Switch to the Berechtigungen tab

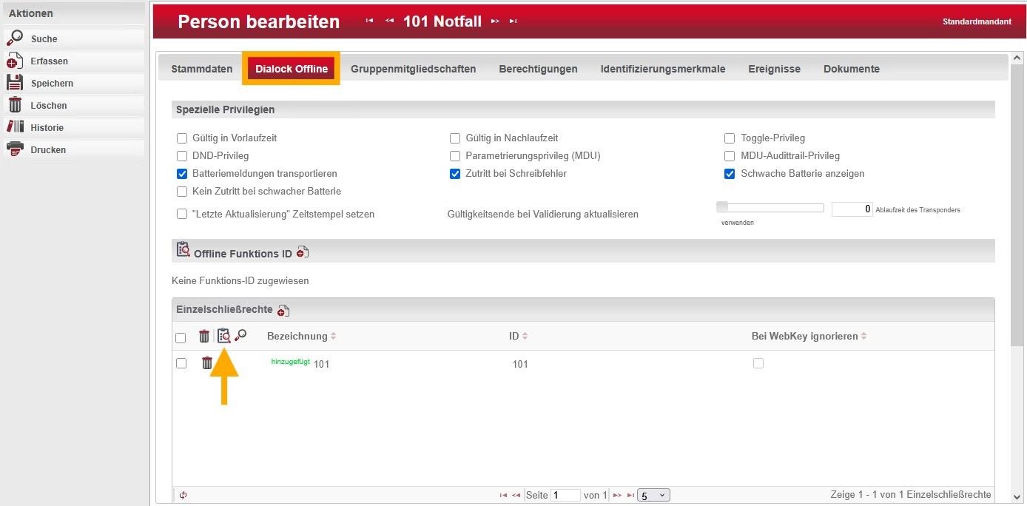[538, 69]
